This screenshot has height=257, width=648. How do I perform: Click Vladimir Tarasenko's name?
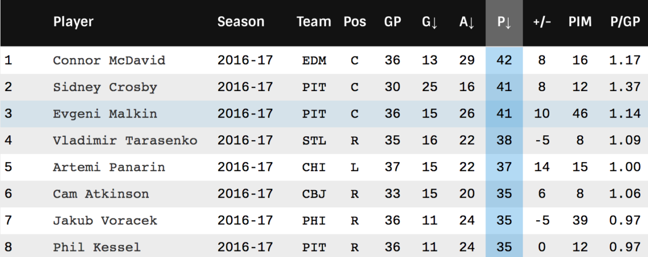click(125, 141)
